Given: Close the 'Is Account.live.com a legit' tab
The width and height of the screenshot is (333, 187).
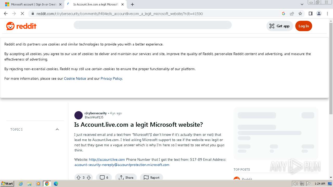Looking at the screenshot, I should pos(122,4).
